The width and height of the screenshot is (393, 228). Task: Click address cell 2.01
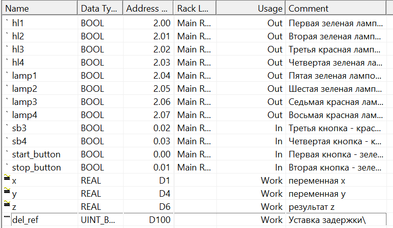coord(162,36)
